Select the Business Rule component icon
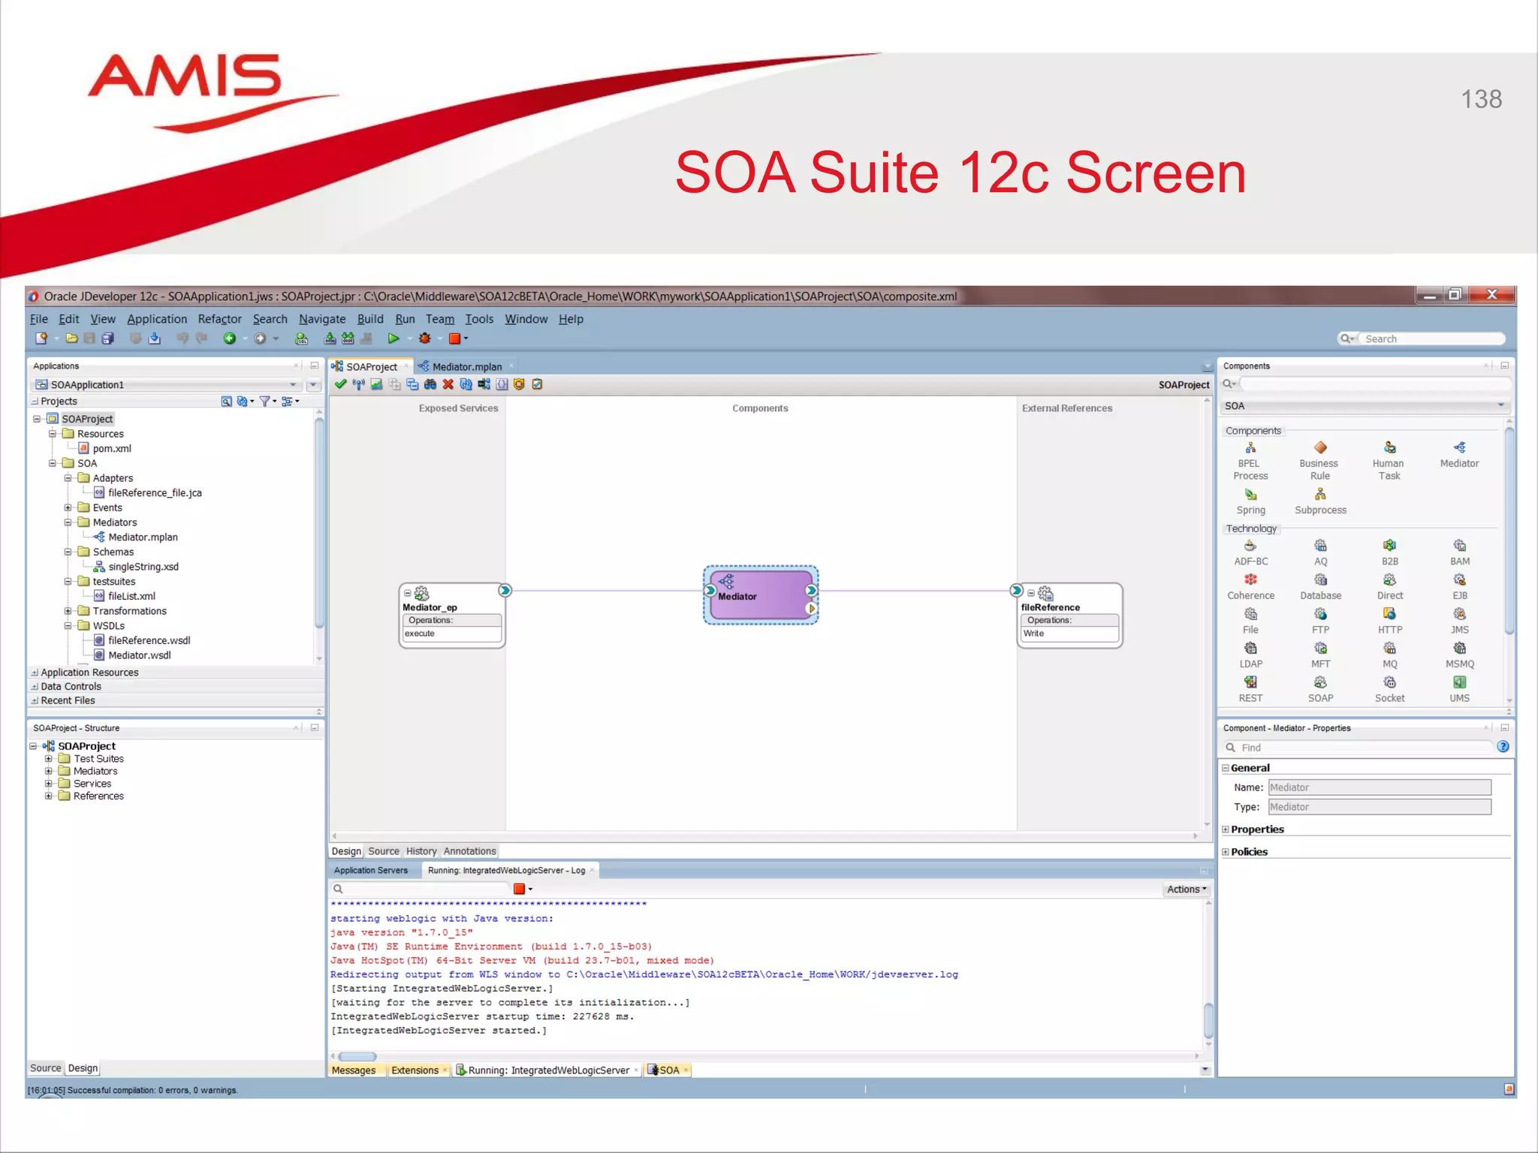This screenshot has height=1153, width=1538. coord(1320,448)
